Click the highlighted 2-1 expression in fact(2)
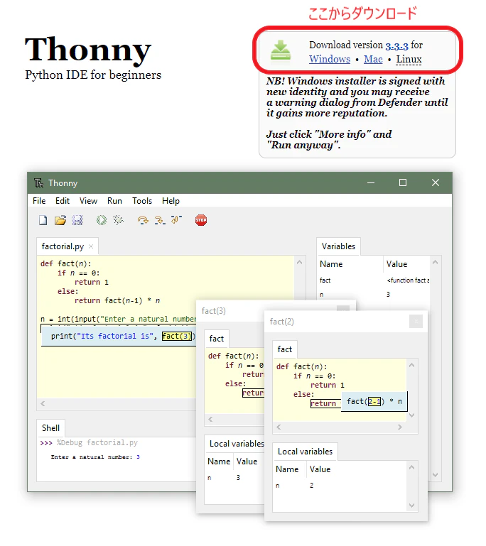The width and height of the screenshot is (486, 546). click(374, 401)
